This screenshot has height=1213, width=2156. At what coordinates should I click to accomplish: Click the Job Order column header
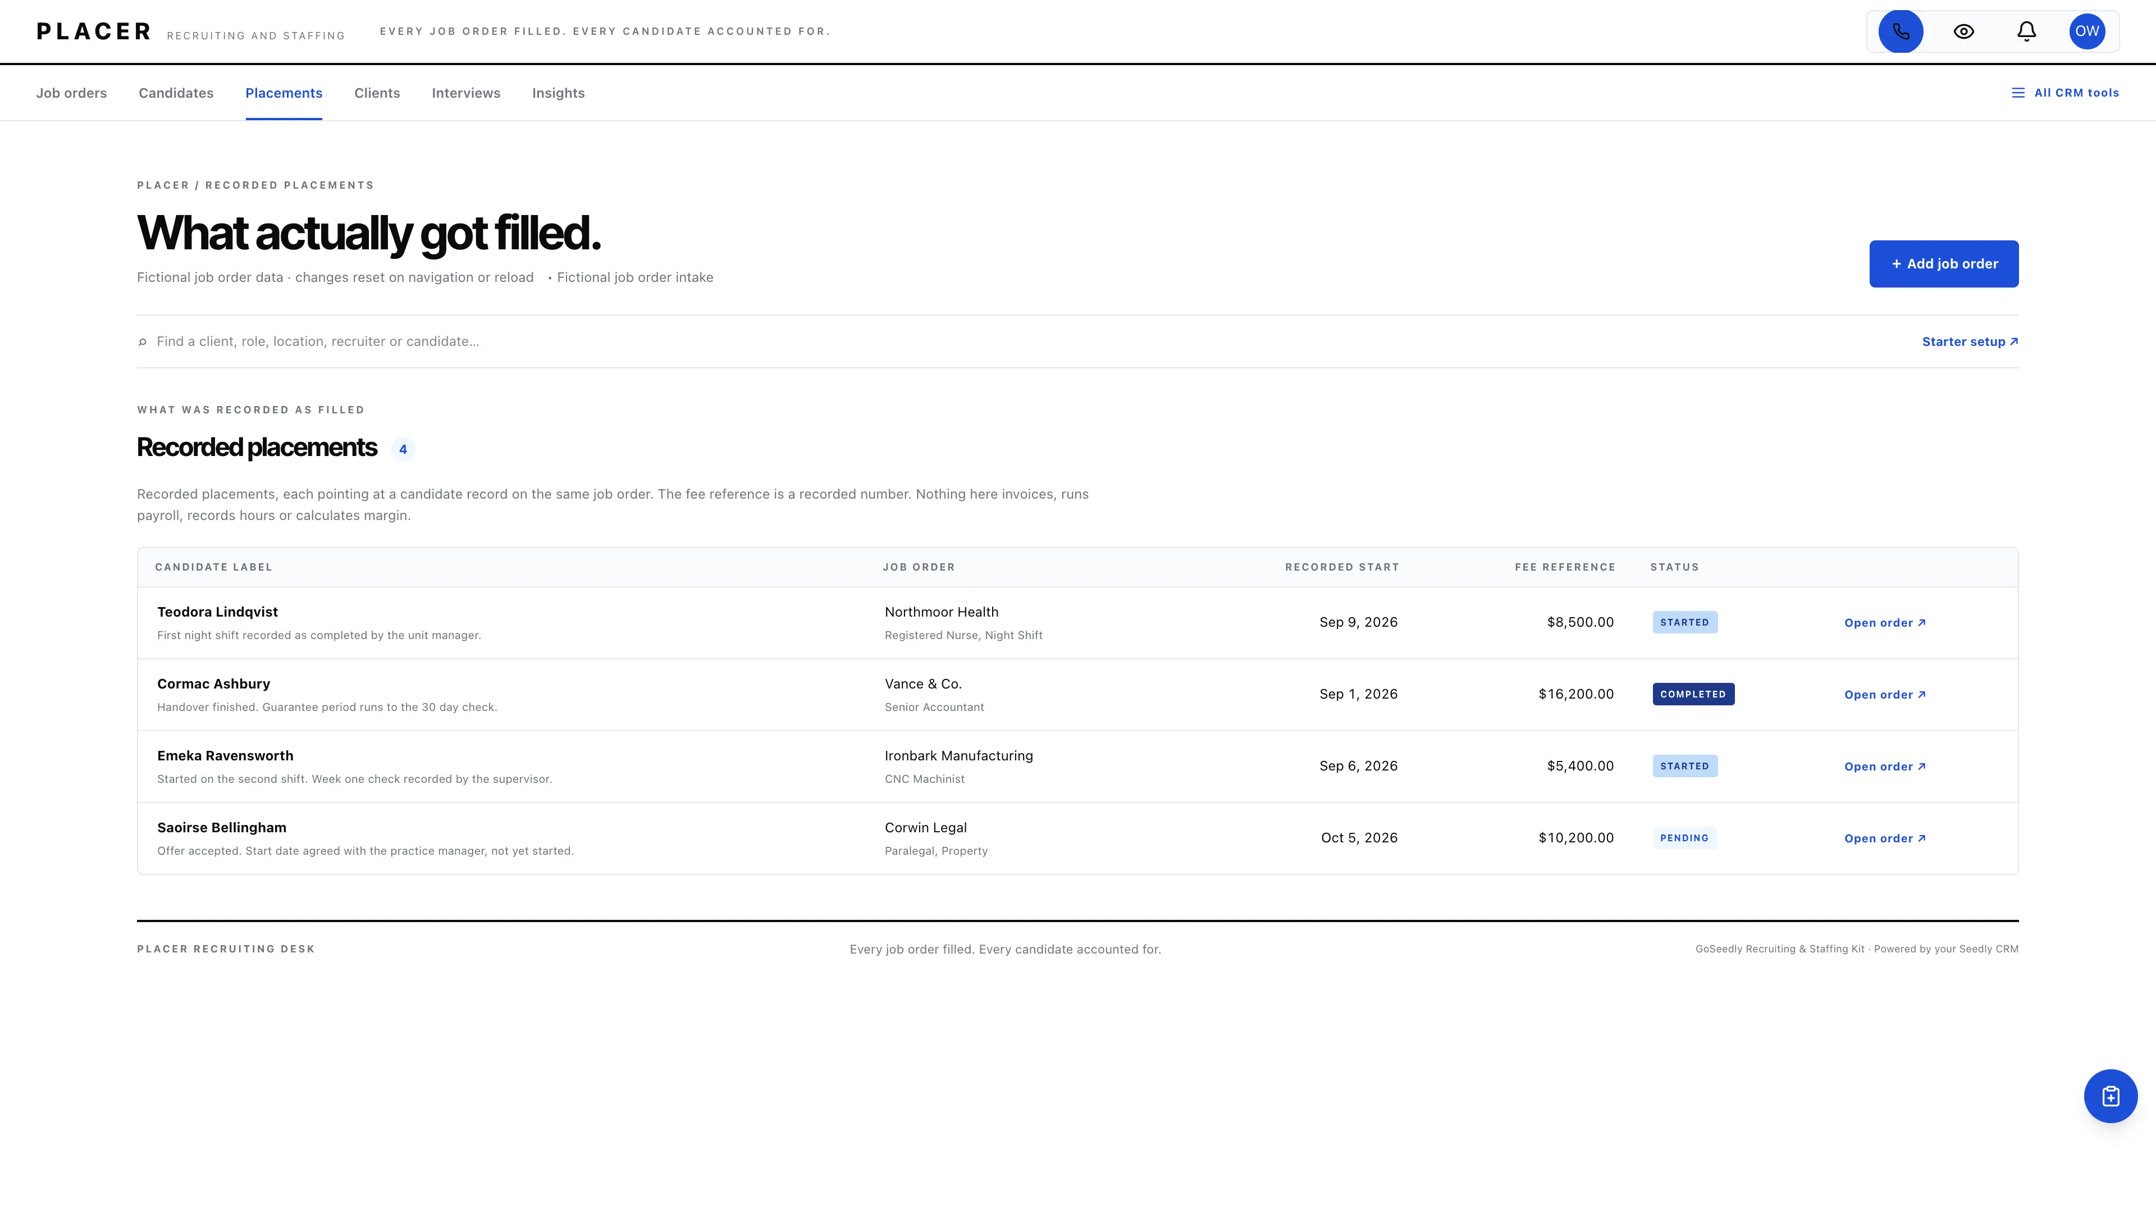click(x=919, y=568)
